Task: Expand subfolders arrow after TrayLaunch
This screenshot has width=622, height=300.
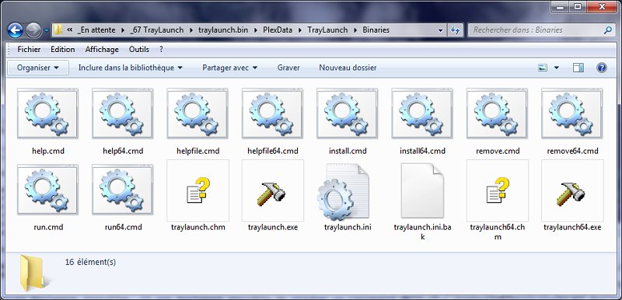Action: (x=355, y=30)
